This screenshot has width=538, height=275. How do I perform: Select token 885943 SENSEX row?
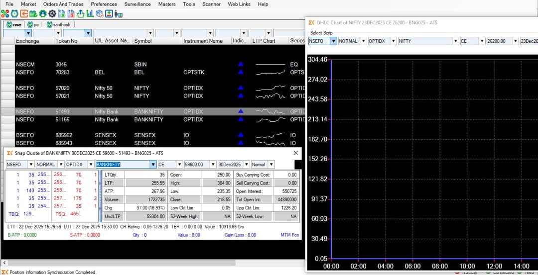point(153,143)
